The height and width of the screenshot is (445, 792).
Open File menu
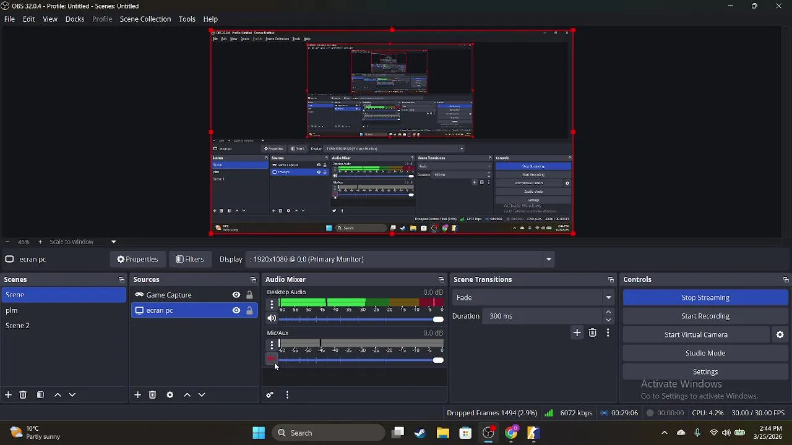point(9,19)
